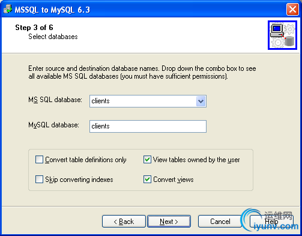Viewport: 302px width, 236px height.
Task: Click the Convert views label text
Action: [x=174, y=180]
